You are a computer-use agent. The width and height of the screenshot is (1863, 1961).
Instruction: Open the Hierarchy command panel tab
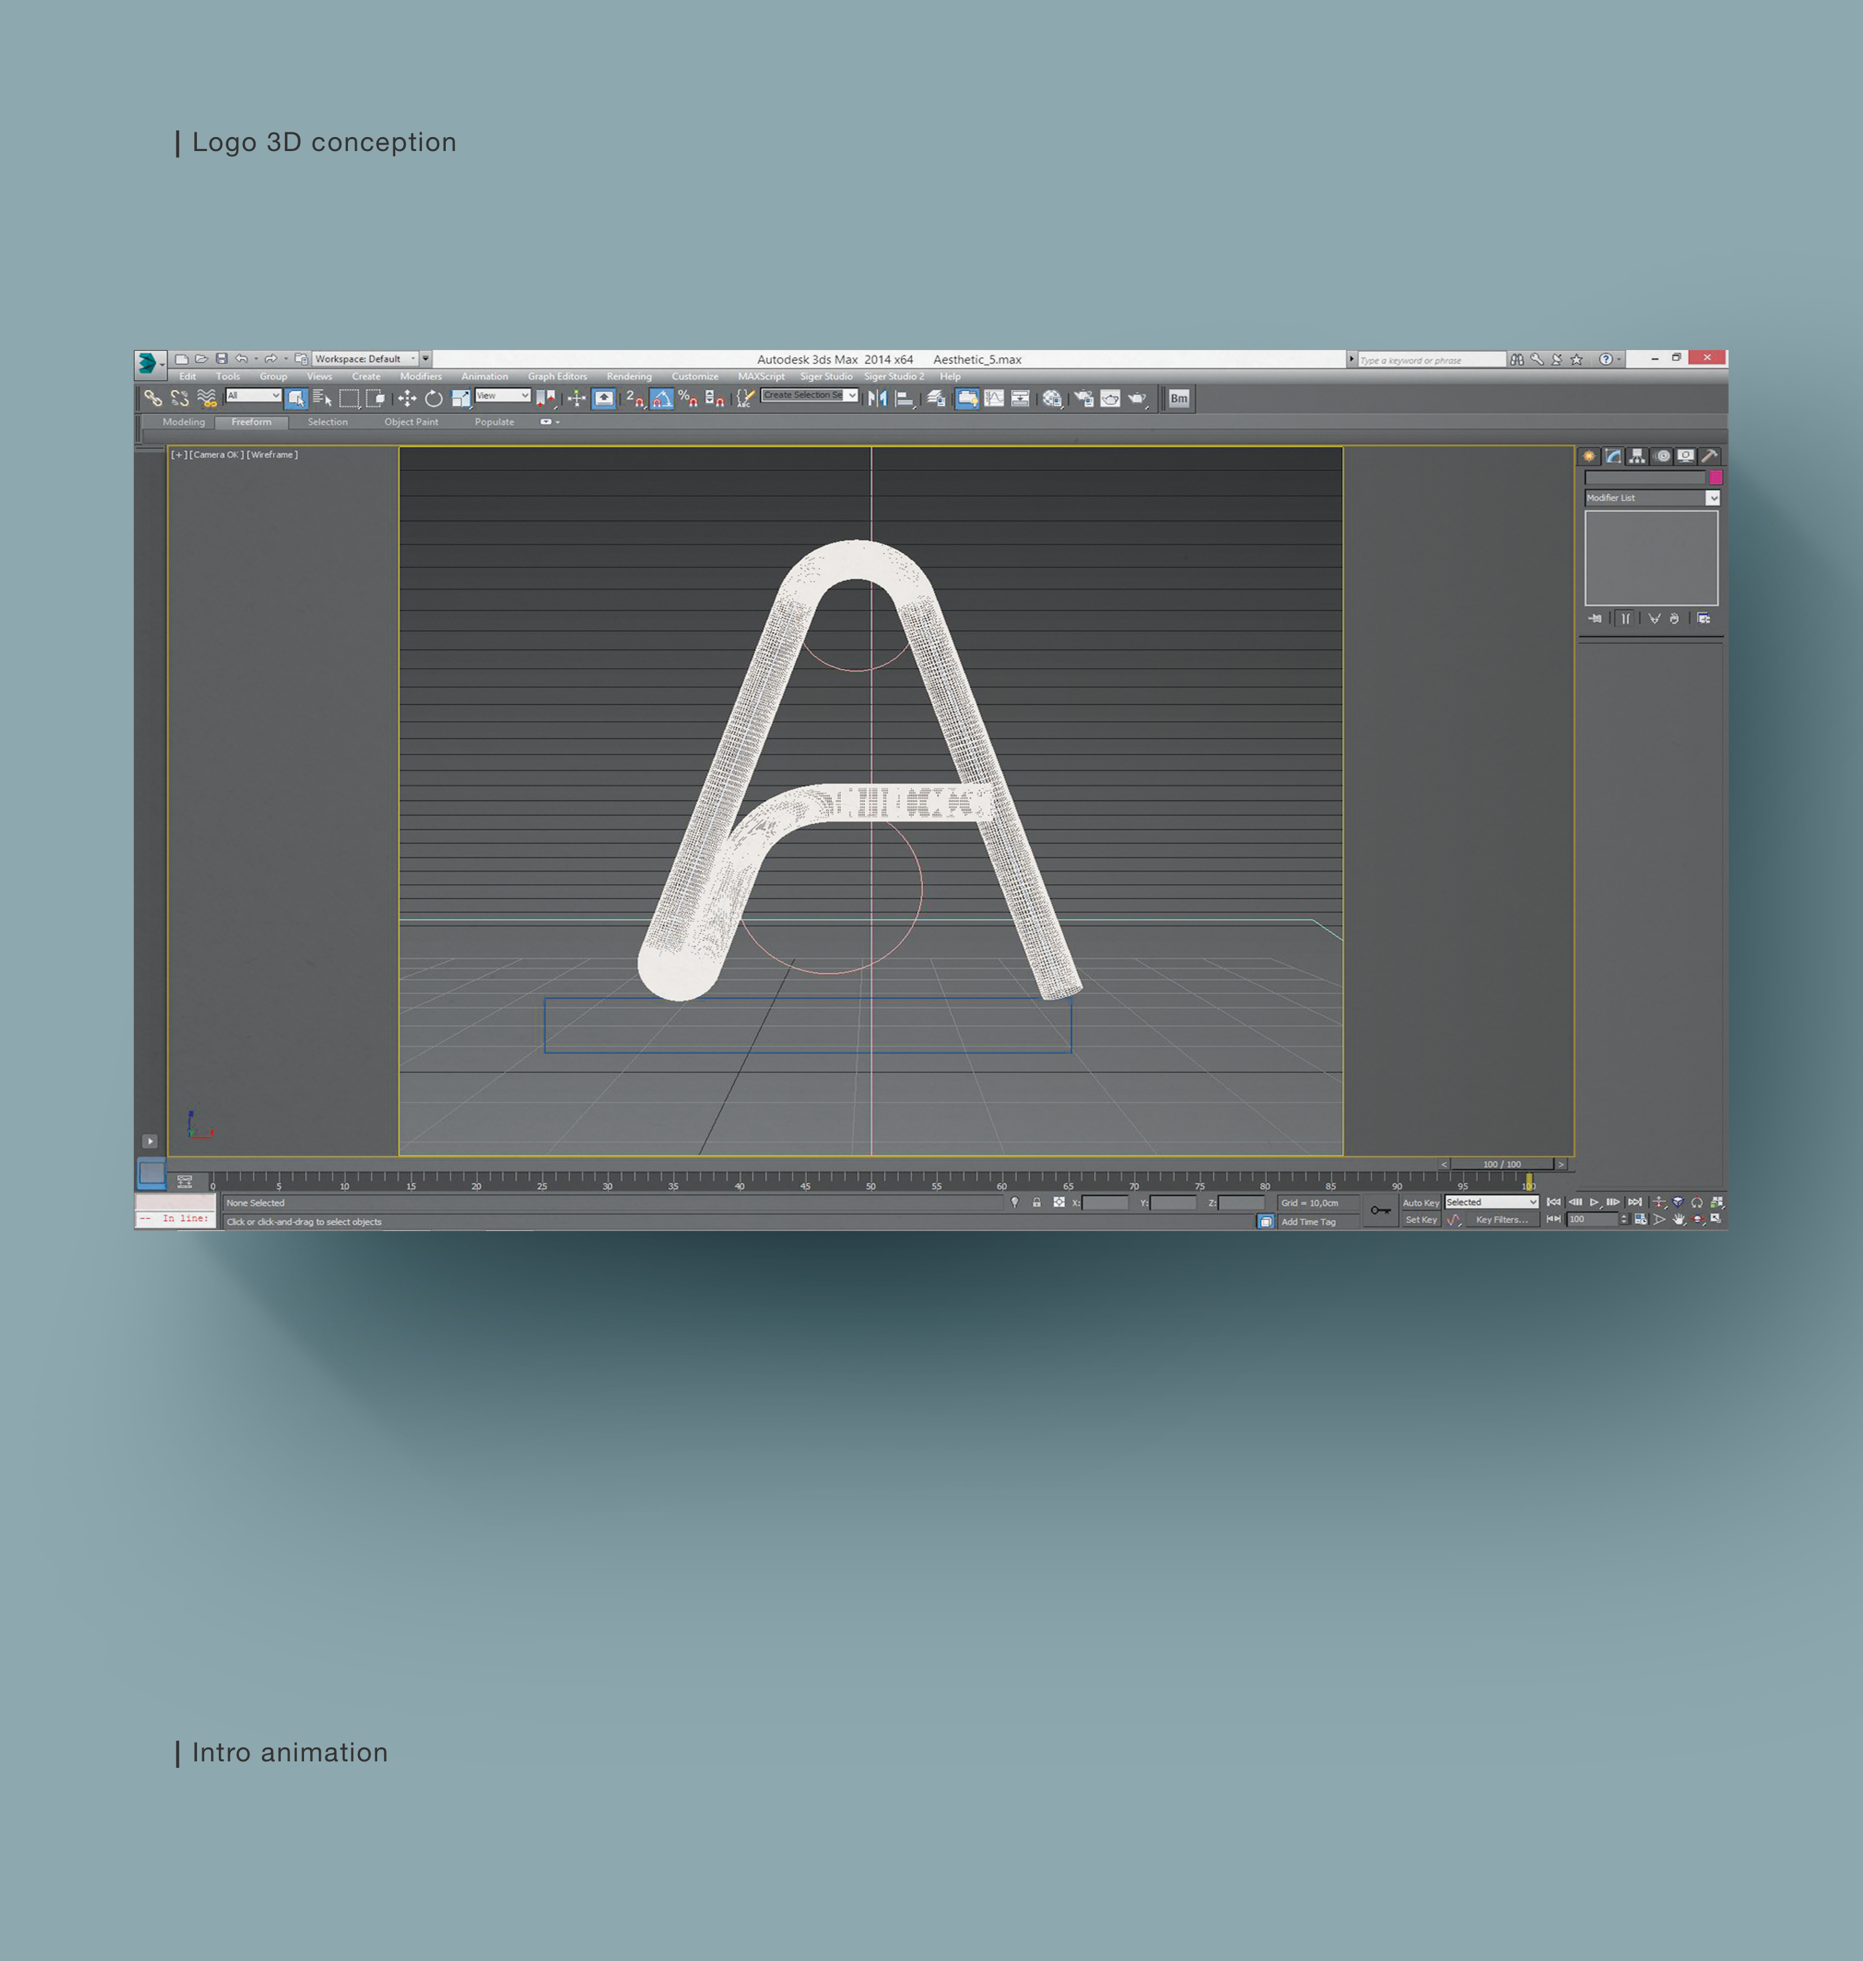(x=1637, y=456)
